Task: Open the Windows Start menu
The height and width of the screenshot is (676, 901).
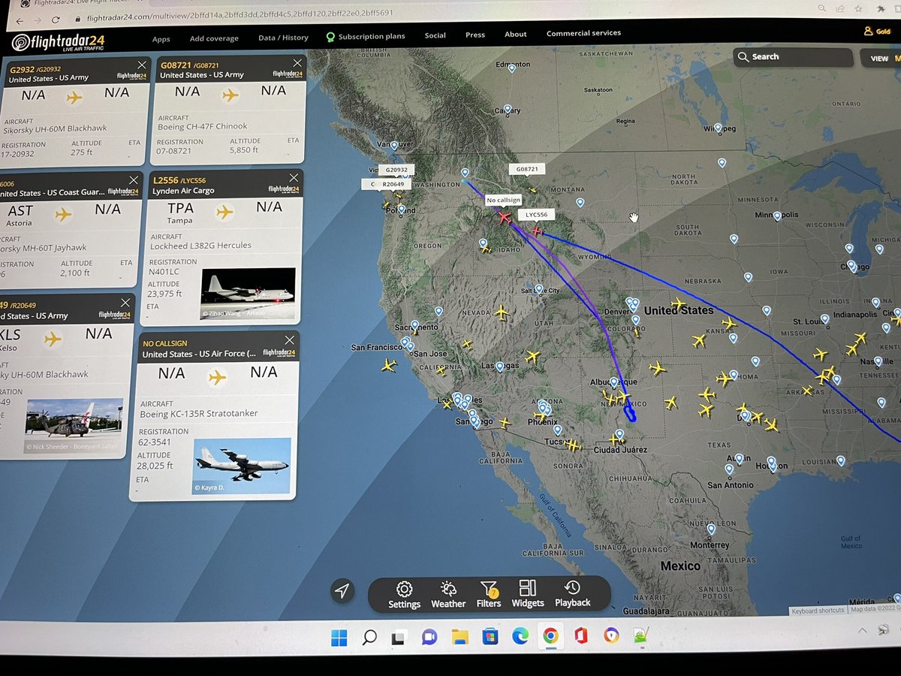Action: pyautogui.click(x=339, y=638)
